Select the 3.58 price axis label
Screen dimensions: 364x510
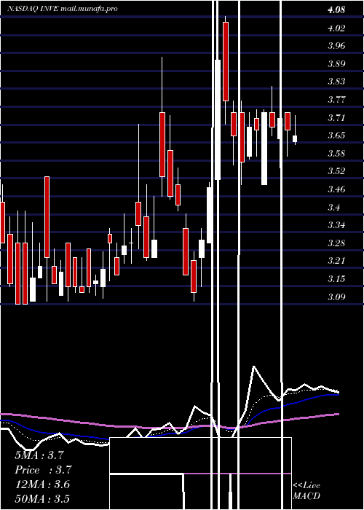[x=336, y=153]
